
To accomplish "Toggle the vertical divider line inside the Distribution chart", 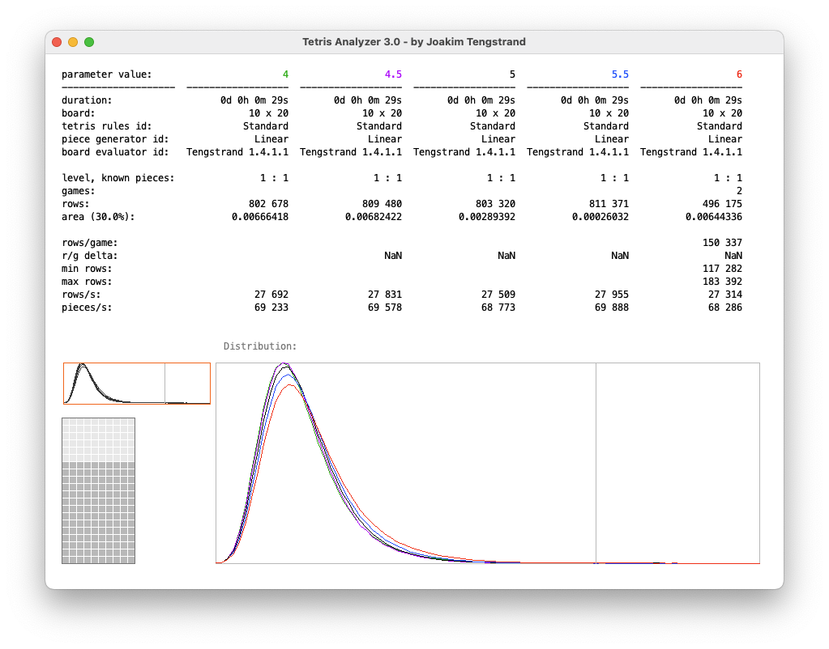I will (x=596, y=461).
